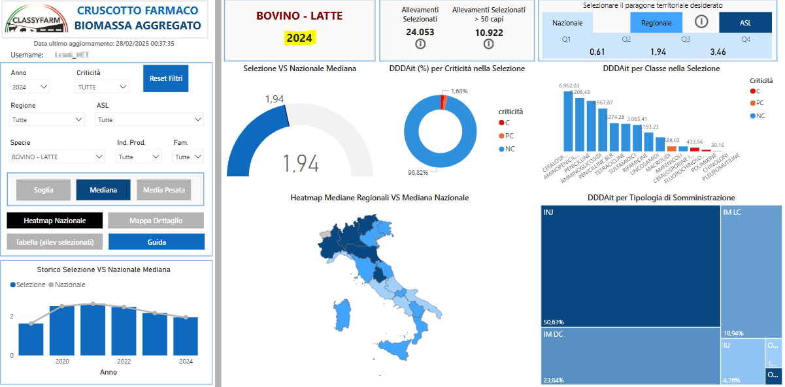This screenshot has height=387, width=785.
Task: Switch to Mappa Dettaglio view
Action: point(156,221)
